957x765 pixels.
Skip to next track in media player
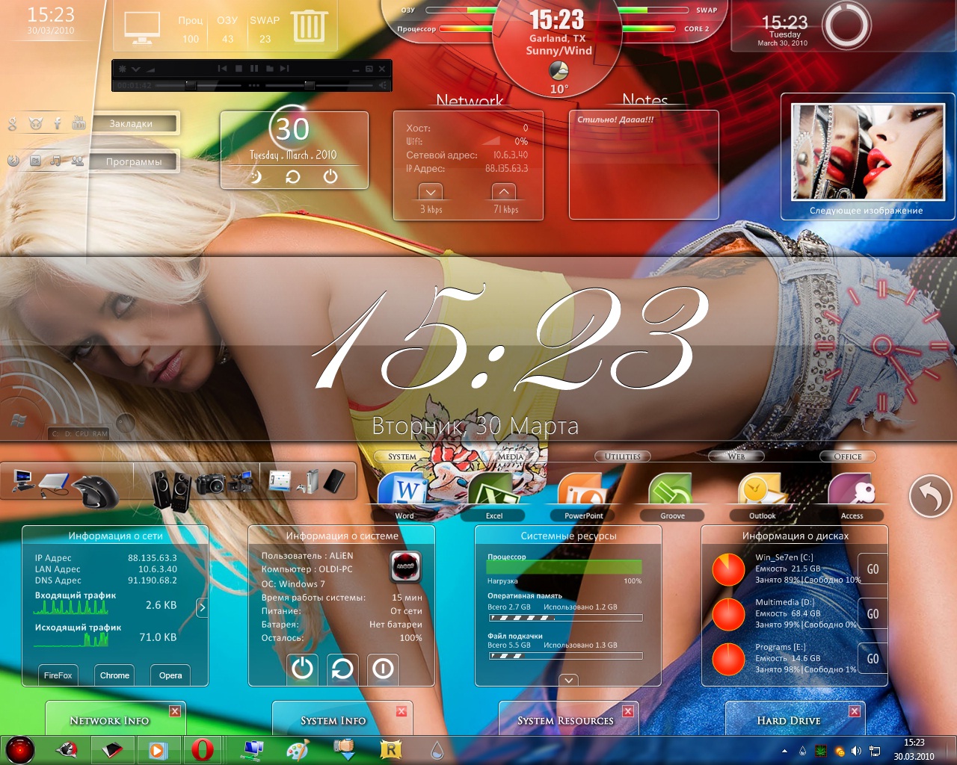coord(284,69)
